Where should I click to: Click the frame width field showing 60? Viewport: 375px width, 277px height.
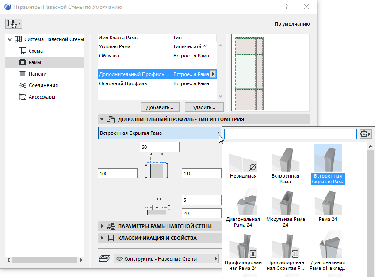pyautogui.click(x=159, y=147)
